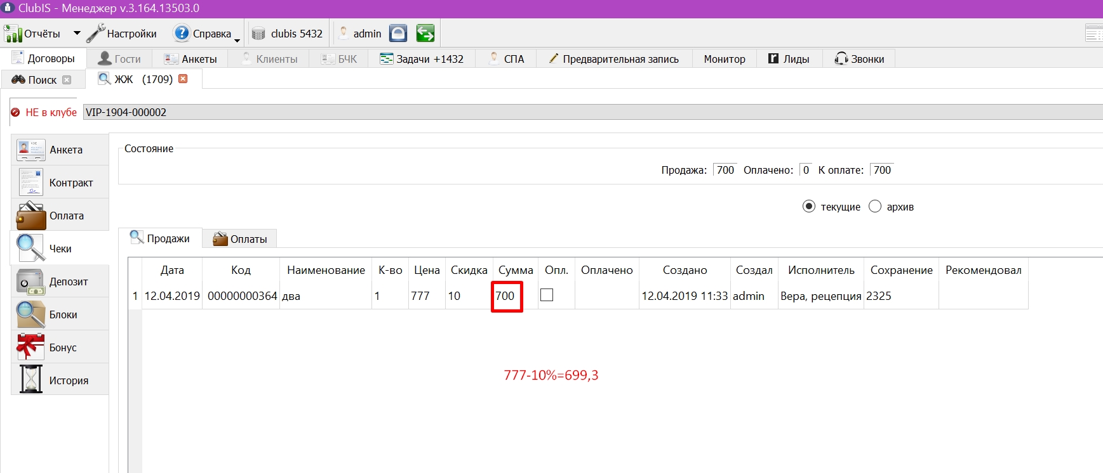Click the Оплачено value field

click(806, 170)
